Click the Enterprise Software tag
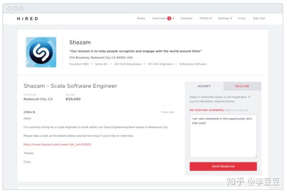Screen dimensions: 287x193 coord(193,64)
